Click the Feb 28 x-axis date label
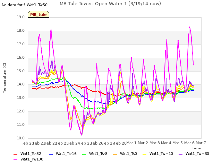 pyautogui.click(x=120, y=143)
